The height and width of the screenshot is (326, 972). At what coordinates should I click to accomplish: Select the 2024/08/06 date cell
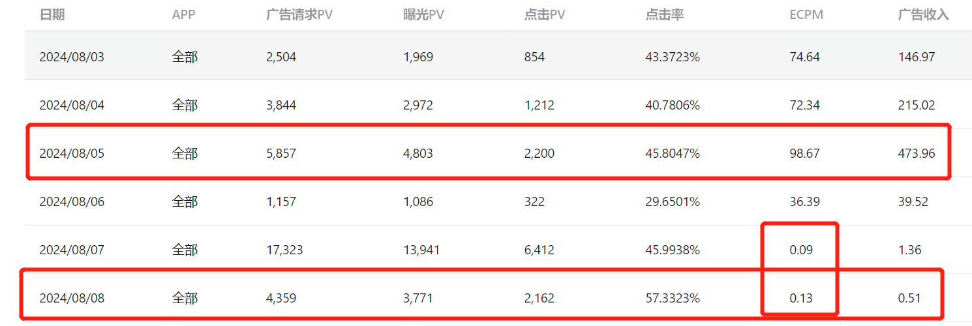[72, 201]
